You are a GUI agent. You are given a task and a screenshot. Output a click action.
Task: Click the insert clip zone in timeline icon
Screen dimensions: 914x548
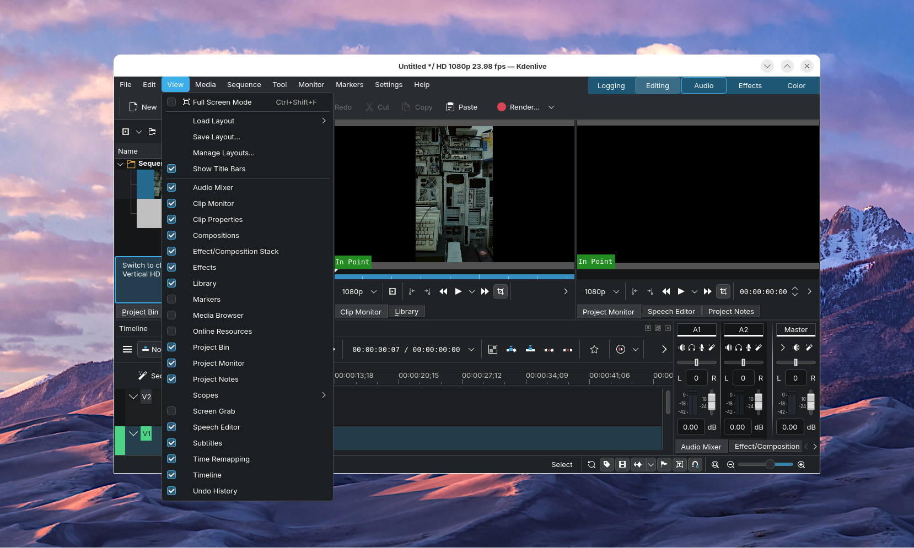coord(512,349)
